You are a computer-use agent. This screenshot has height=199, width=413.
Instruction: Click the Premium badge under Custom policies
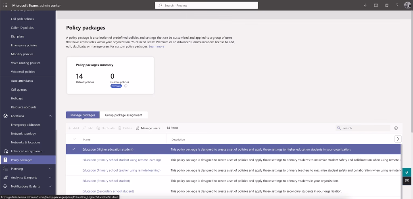click(116, 86)
